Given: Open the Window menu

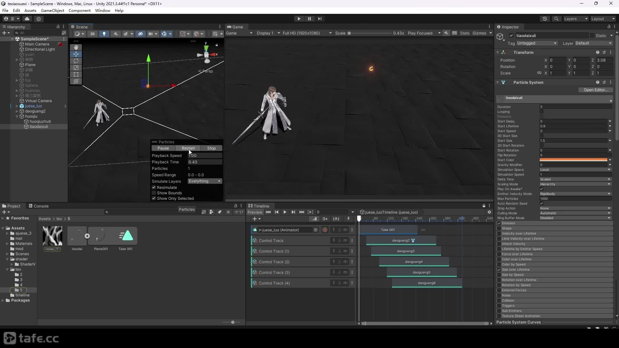Looking at the screenshot, I should (103, 10).
